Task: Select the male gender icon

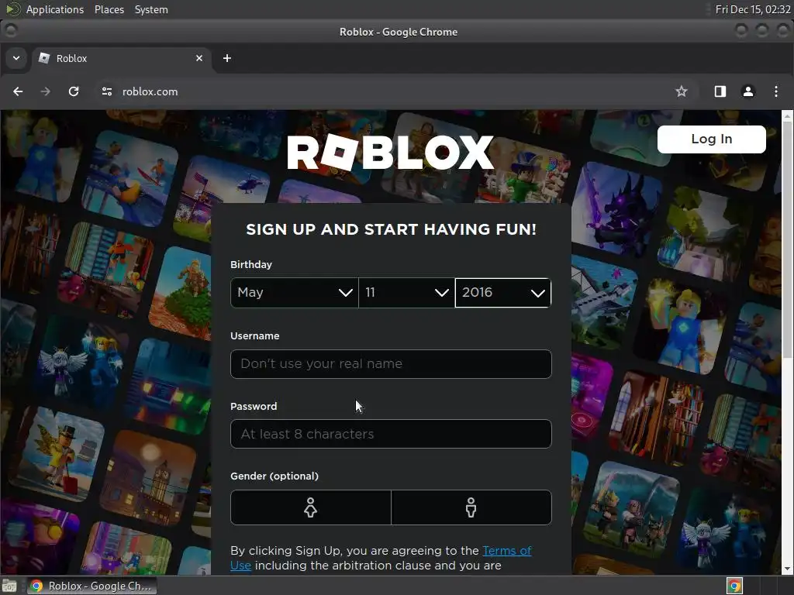Action: pyautogui.click(x=471, y=507)
